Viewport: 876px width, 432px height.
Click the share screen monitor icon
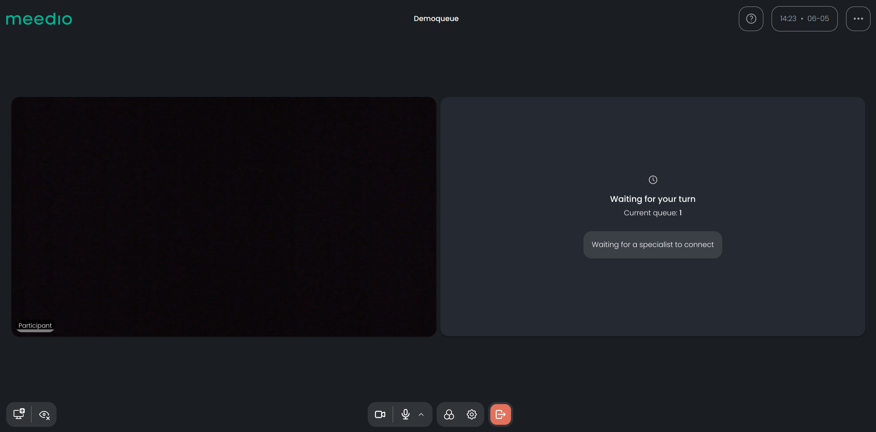tap(19, 414)
